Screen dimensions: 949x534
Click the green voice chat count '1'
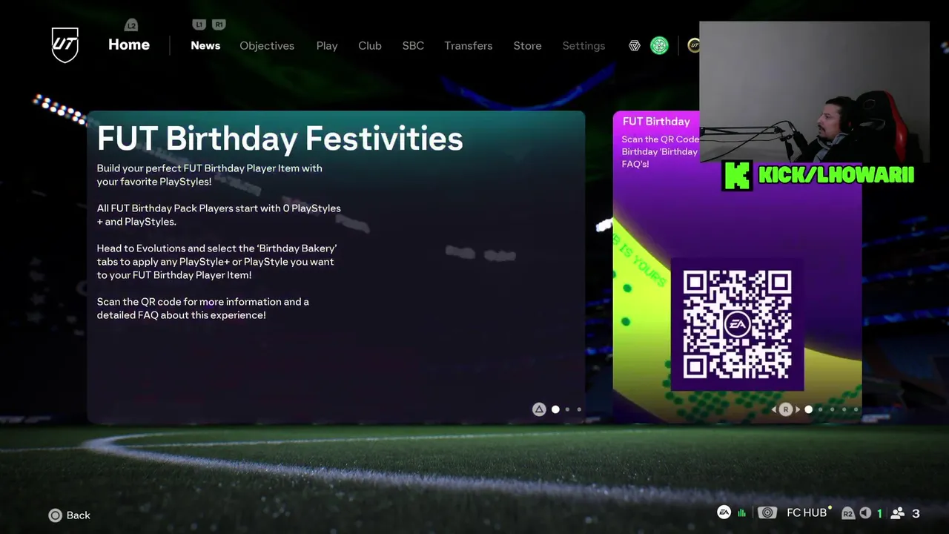(x=880, y=513)
